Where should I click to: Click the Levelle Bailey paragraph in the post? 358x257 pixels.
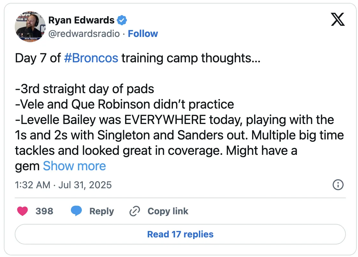[179, 143]
